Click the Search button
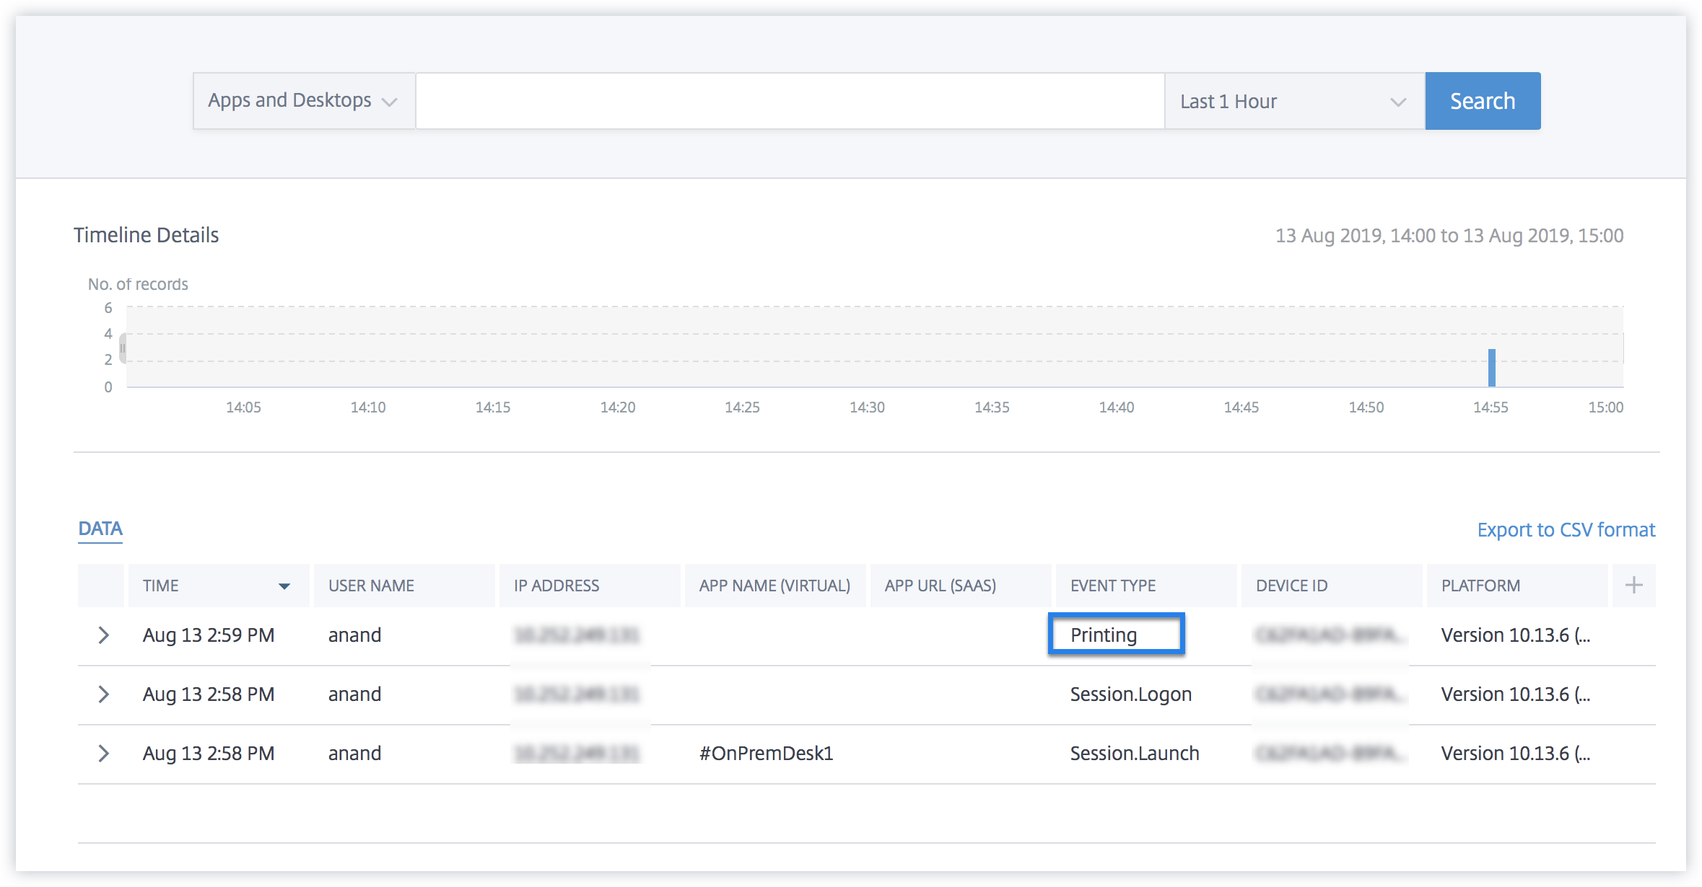The width and height of the screenshot is (1702, 887). (1483, 101)
